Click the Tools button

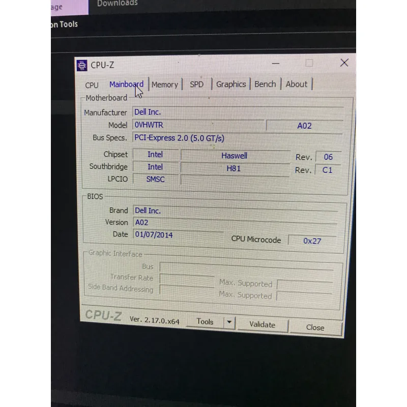(x=205, y=322)
